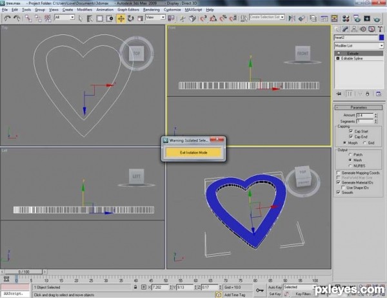Open the Modifiers menu
387x298 pixels.
point(84,10)
